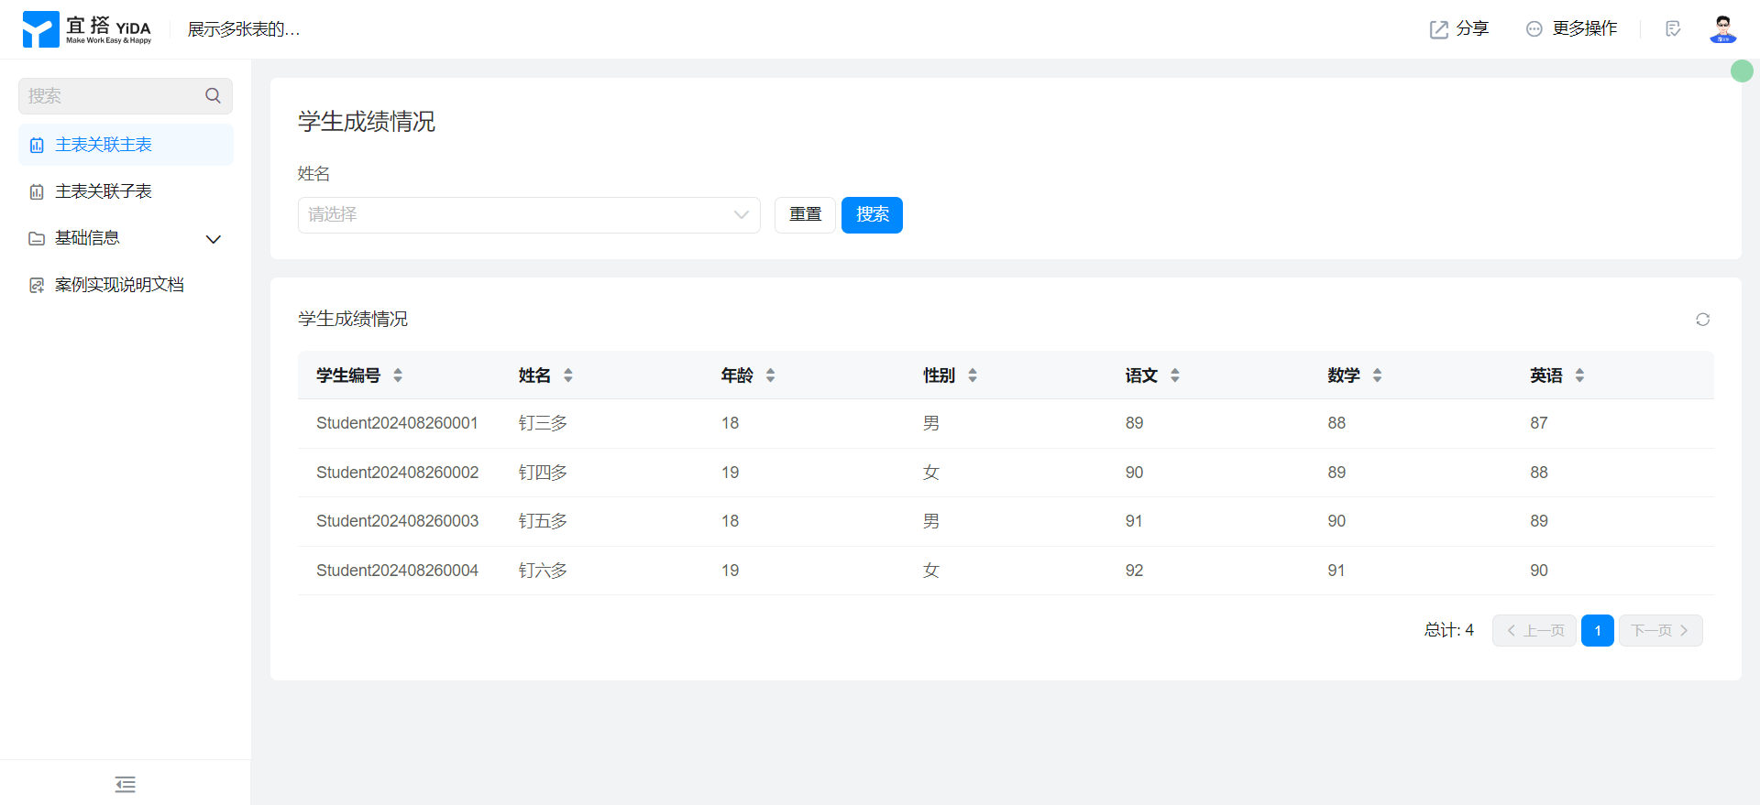Sort by 学生编号 column
Viewport: 1760px width, 805px height.
point(398,375)
